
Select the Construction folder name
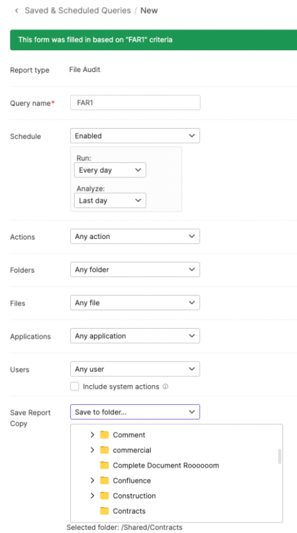pyautogui.click(x=134, y=496)
